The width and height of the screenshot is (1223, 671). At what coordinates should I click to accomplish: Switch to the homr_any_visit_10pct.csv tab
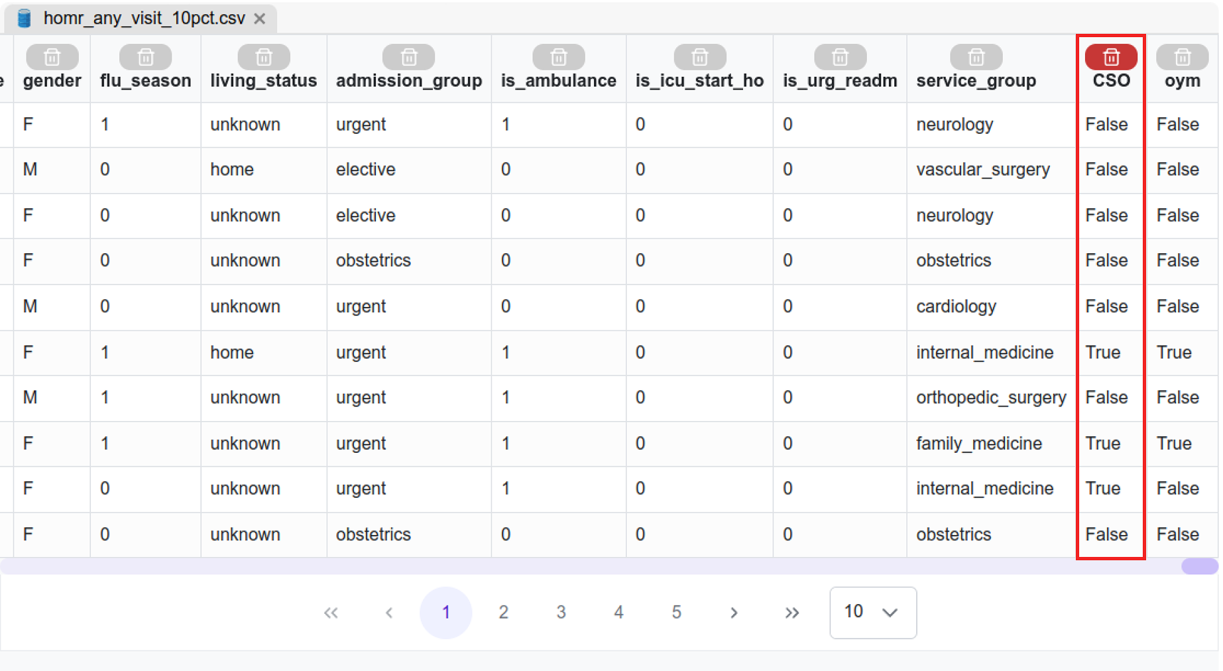(x=144, y=18)
